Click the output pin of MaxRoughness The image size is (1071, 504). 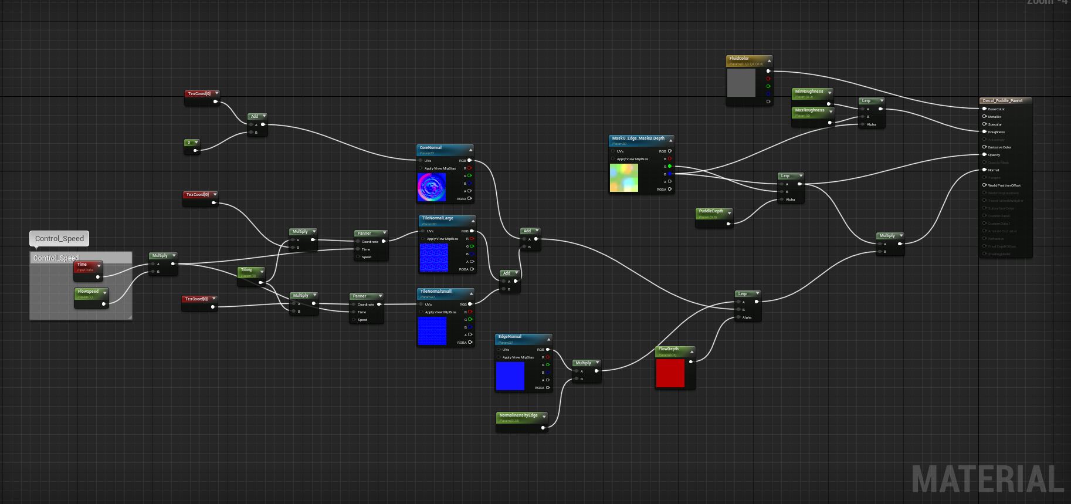point(829,122)
